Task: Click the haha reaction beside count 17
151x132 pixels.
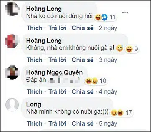Action: (x=121, y=113)
